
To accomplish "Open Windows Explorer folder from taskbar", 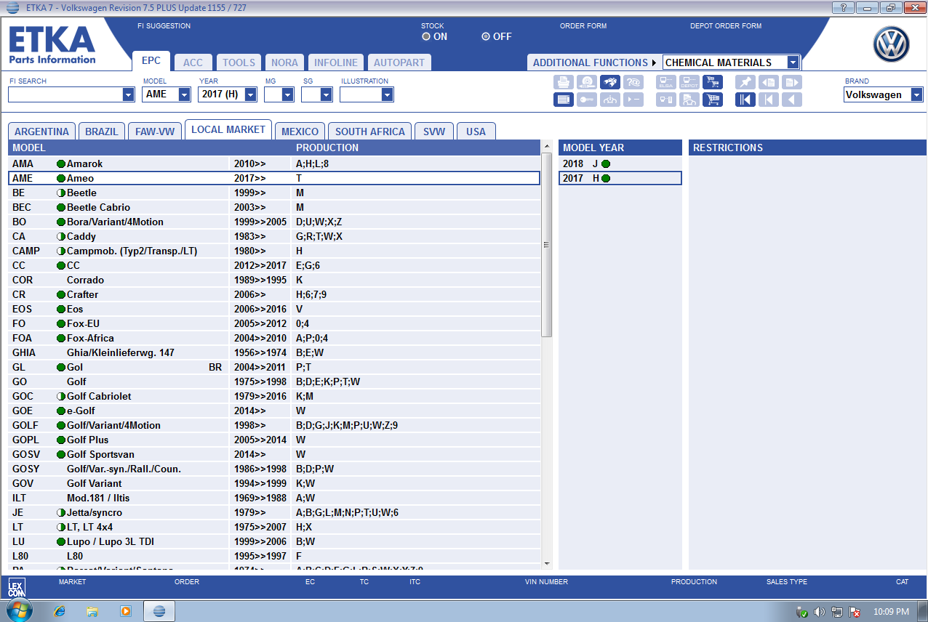I will [x=92, y=611].
